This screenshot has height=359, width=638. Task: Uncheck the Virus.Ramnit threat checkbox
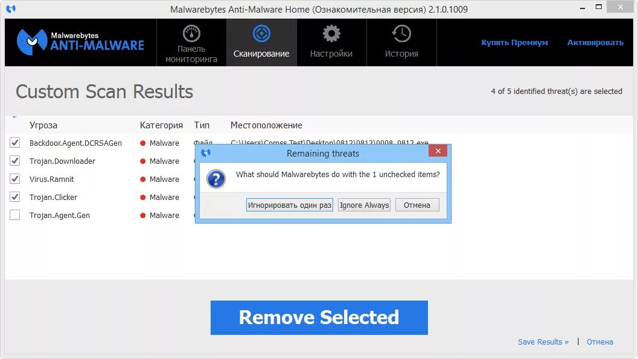pos(14,179)
